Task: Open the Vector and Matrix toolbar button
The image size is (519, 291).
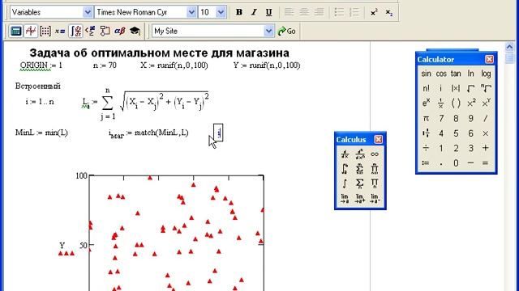Action: pyautogui.click(x=45, y=31)
